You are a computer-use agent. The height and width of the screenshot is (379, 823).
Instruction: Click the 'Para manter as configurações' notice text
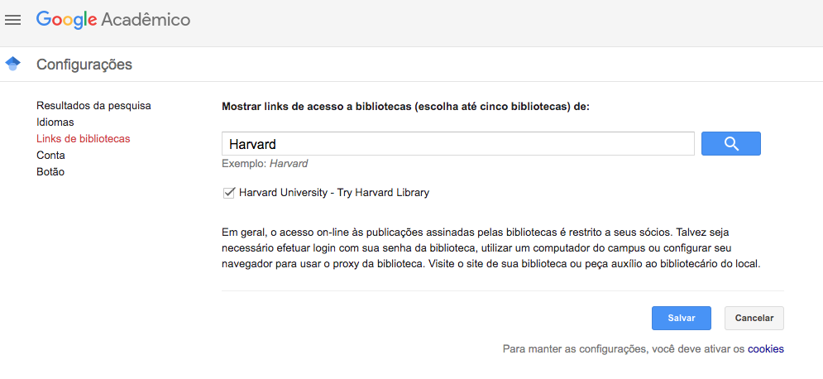(624, 349)
